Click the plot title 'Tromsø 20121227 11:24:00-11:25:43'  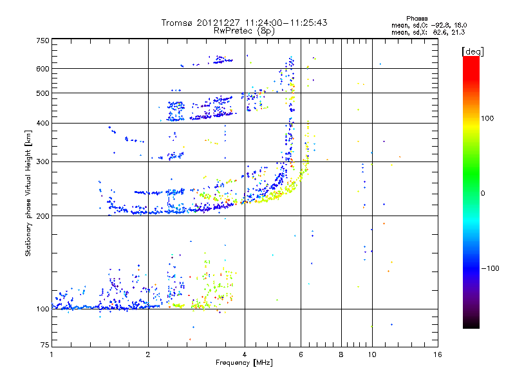pos(244,23)
